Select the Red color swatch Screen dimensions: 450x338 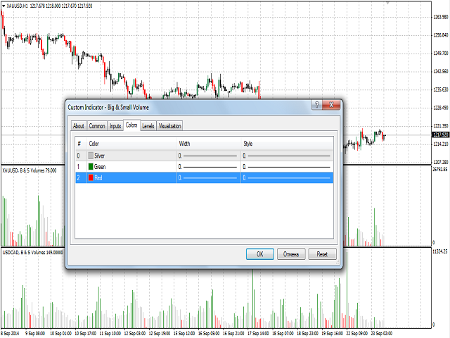pos(91,179)
